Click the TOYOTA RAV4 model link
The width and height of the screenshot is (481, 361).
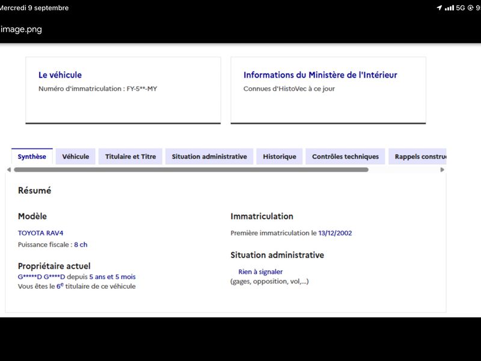40,233
